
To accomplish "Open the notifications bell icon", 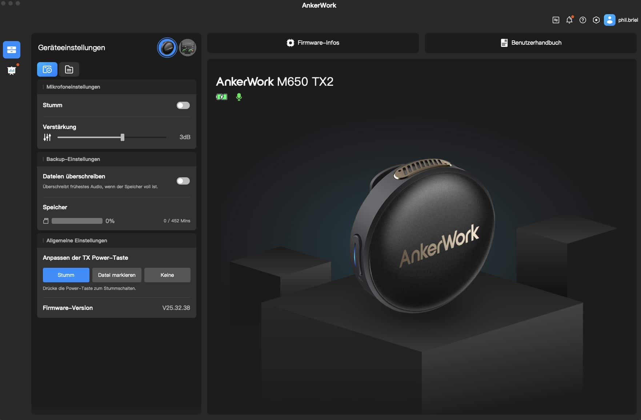I will click(569, 20).
